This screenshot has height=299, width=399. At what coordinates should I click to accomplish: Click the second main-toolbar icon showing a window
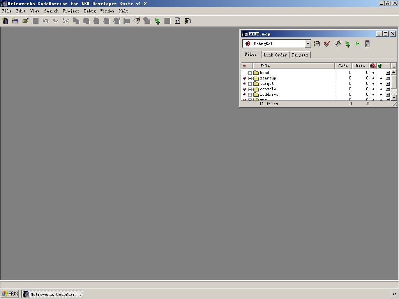coord(15,21)
